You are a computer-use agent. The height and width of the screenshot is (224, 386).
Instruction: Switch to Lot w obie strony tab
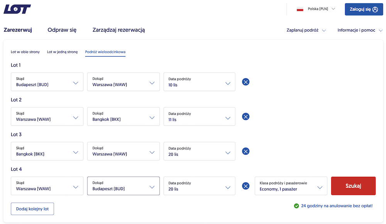point(25,52)
